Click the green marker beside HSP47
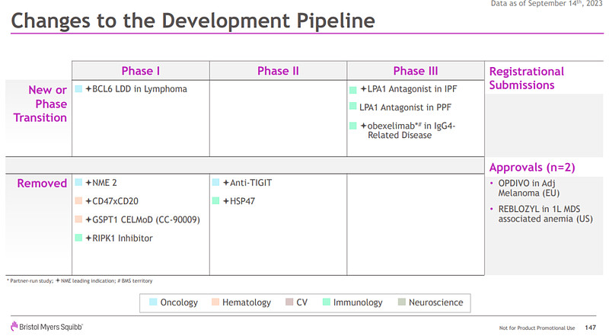609x336 pixels. [216, 202]
